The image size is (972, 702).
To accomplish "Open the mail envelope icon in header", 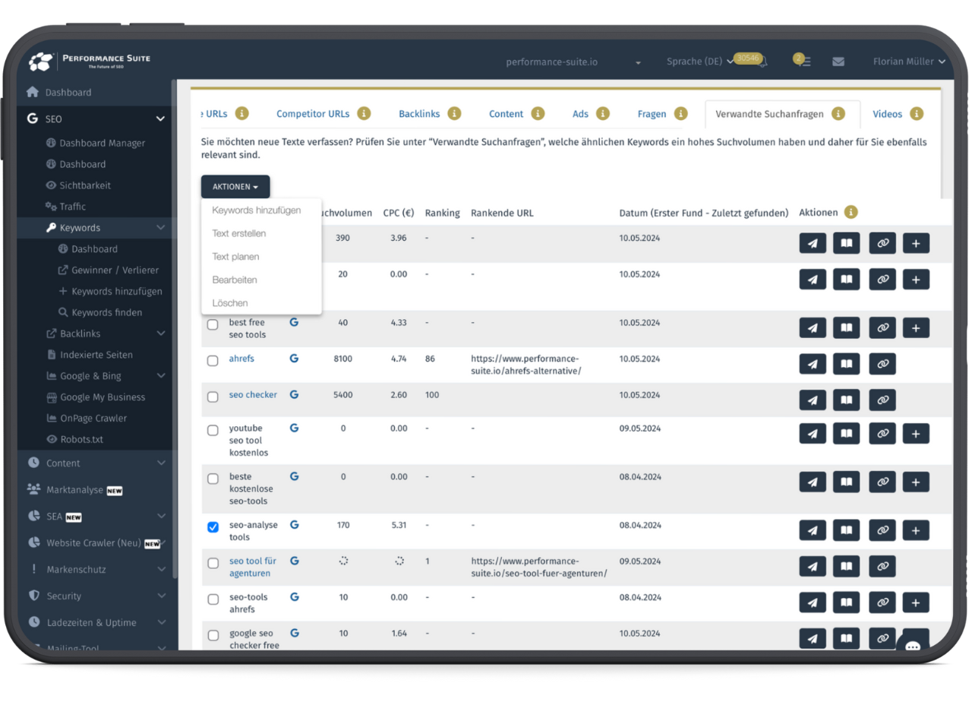I will (838, 62).
